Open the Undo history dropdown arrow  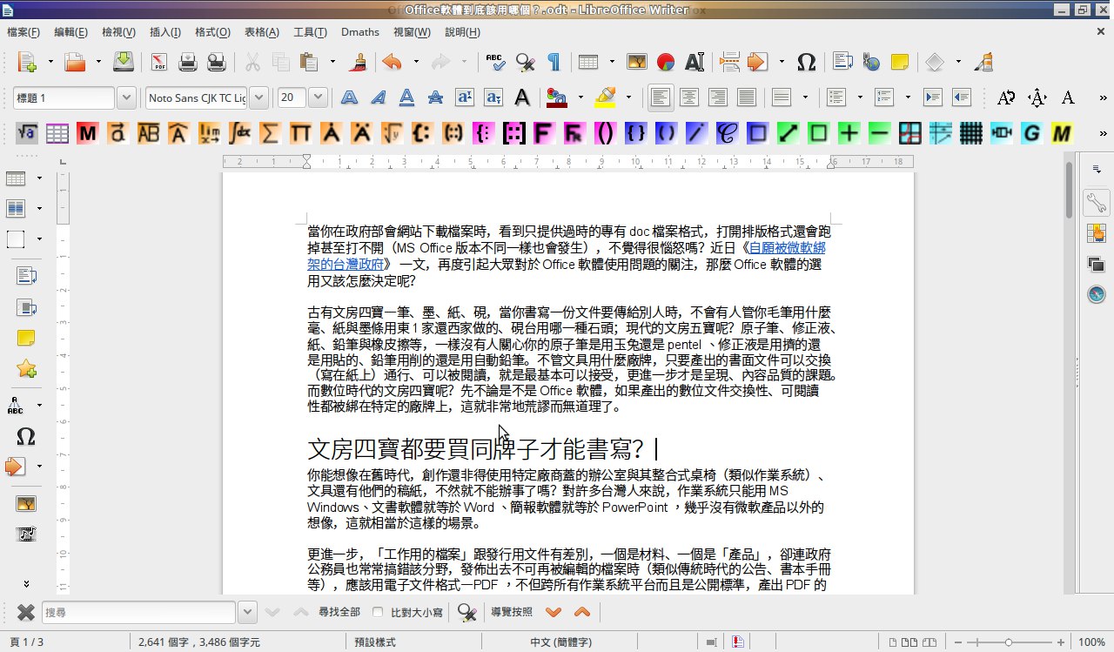(415, 62)
